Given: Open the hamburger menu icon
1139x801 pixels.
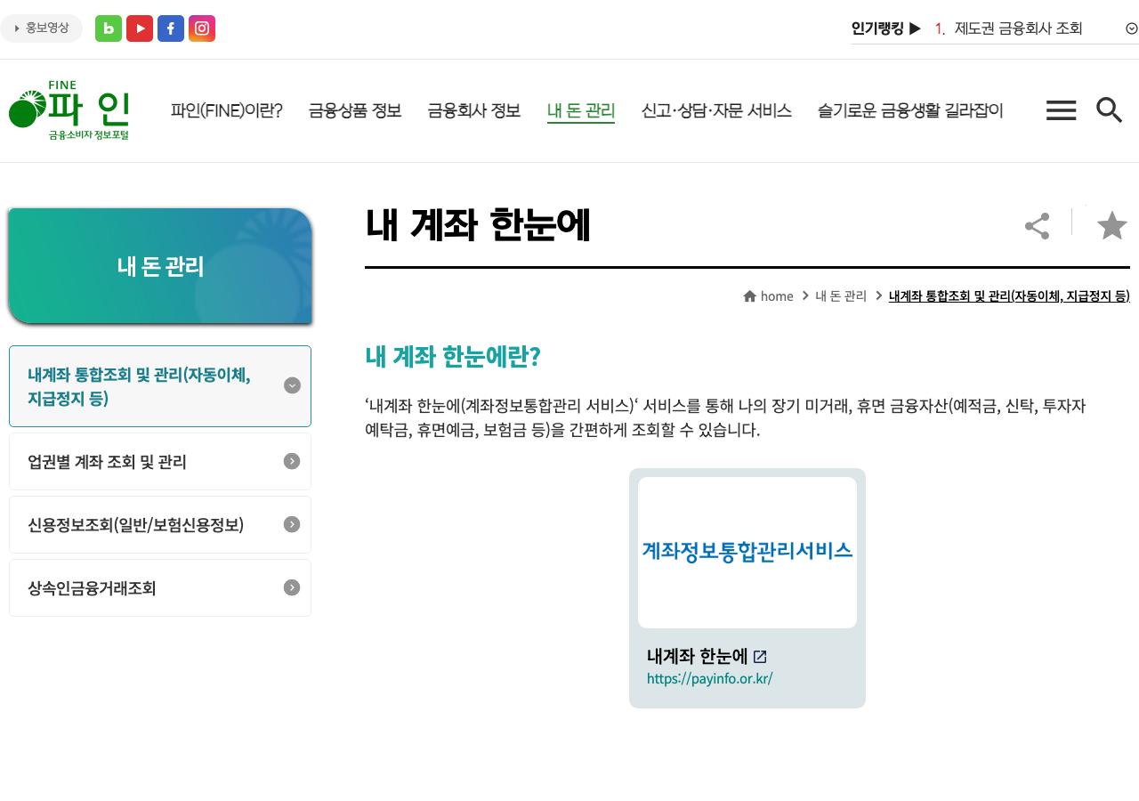Looking at the screenshot, I should (x=1061, y=109).
